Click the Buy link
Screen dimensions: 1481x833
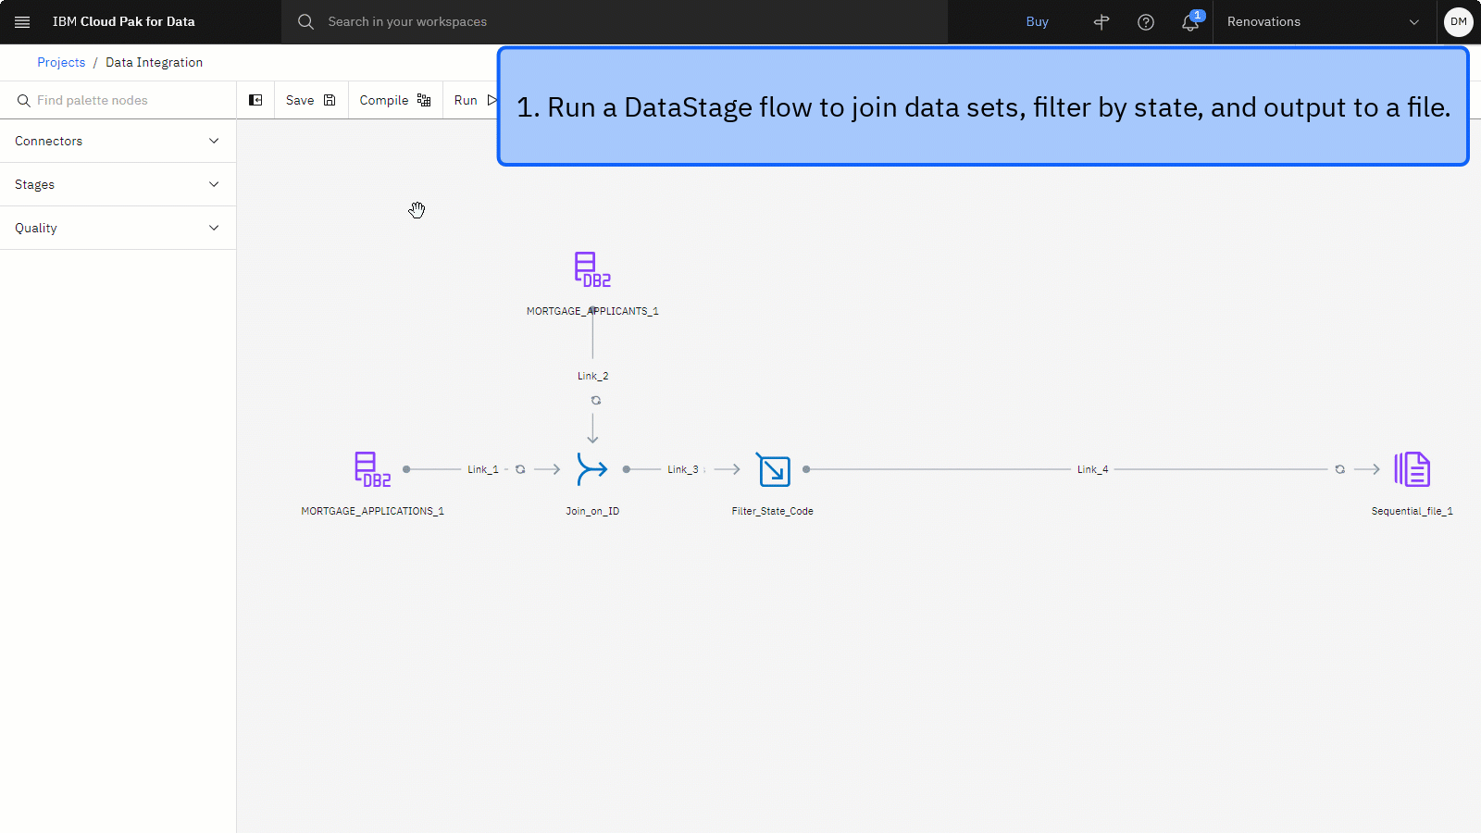pyautogui.click(x=1037, y=21)
